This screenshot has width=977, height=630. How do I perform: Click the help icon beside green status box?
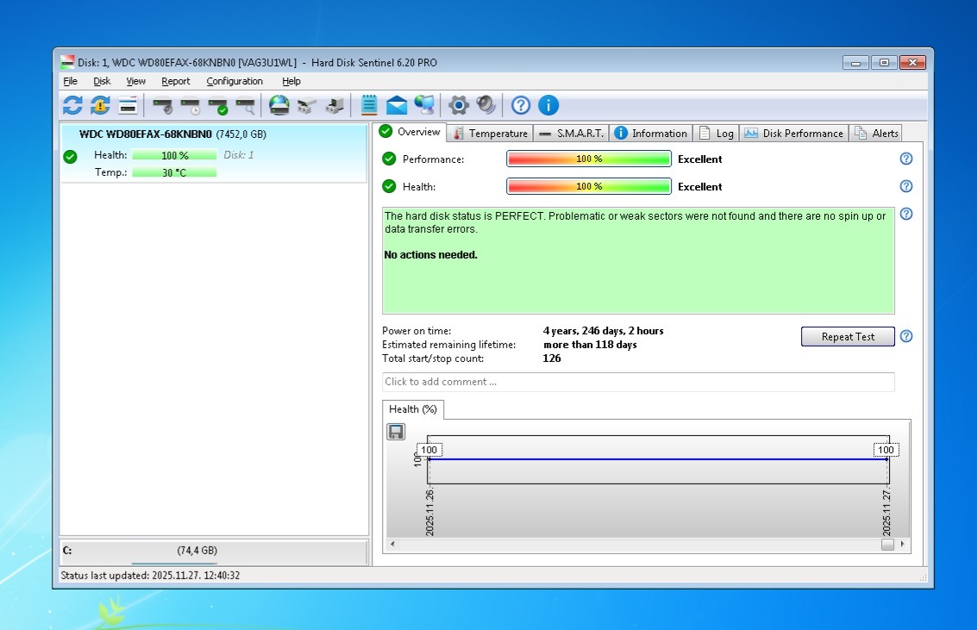[906, 214]
